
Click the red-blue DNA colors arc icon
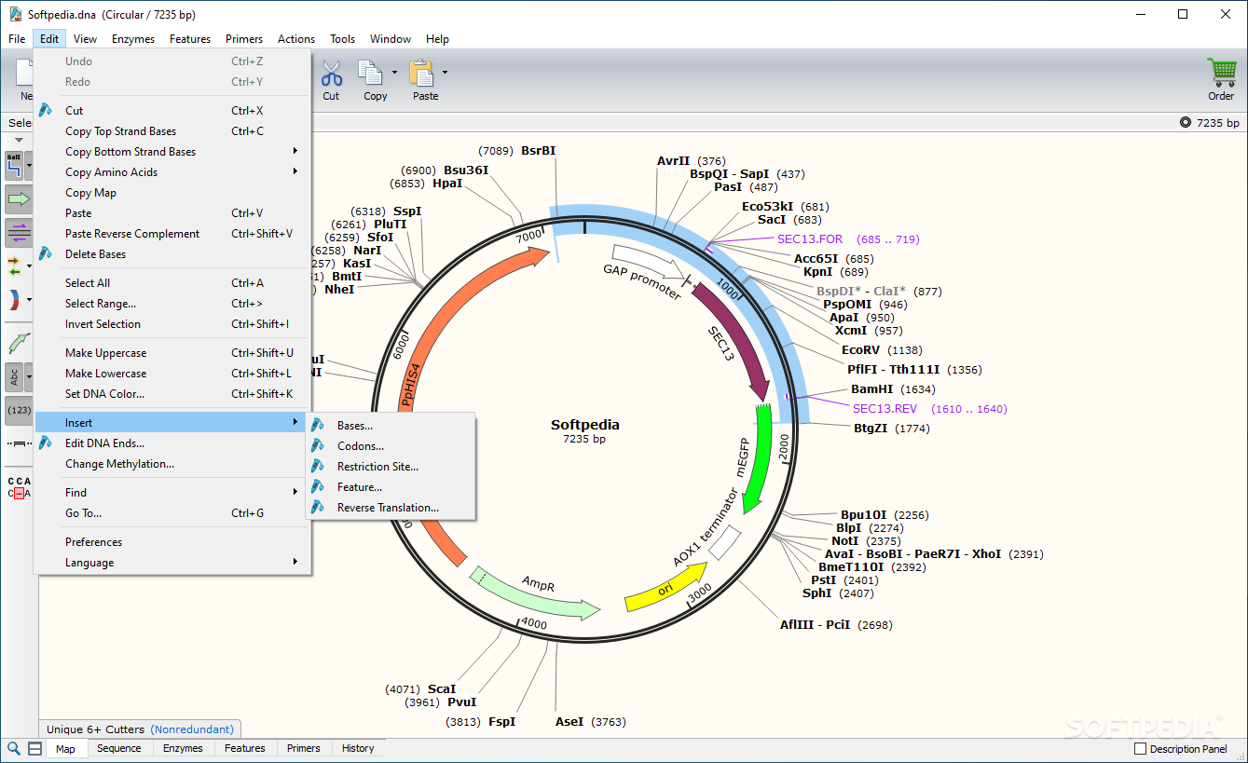pyautogui.click(x=14, y=300)
